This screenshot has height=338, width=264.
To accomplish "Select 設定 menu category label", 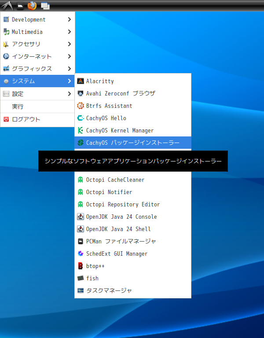I will click(18, 94).
